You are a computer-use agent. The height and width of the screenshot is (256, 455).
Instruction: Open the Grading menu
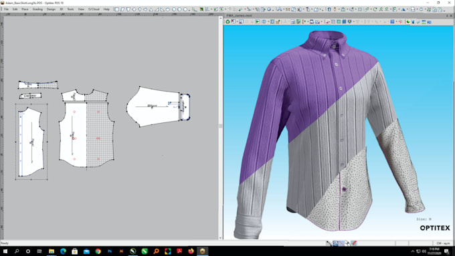[x=37, y=9]
